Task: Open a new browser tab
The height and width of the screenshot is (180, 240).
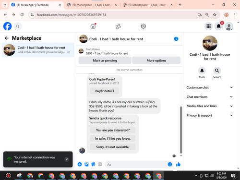Action: [180, 5]
